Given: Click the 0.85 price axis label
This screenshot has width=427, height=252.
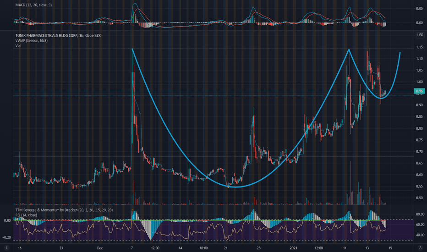Looking at the screenshot, I should coord(419,116).
